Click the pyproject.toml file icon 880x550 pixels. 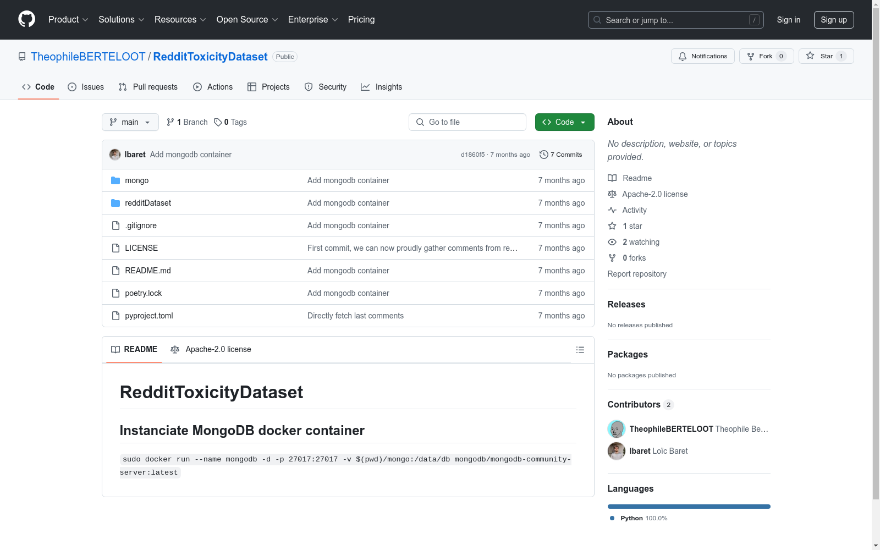pyautogui.click(x=116, y=316)
